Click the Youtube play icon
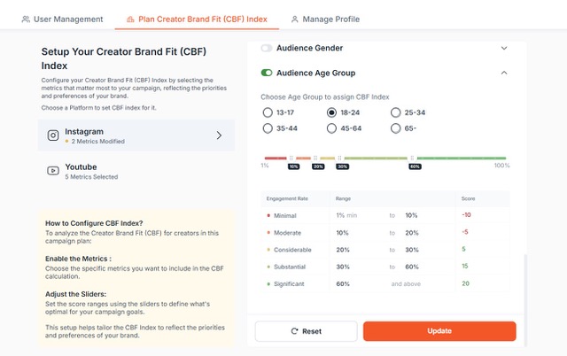 (53, 171)
